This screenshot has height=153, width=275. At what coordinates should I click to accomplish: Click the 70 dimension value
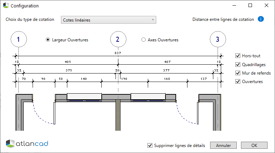(x=24, y=79)
